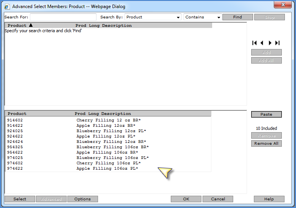Screen dimensions: 296x208
Task: Confirm with the OK button
Action: click(186, 199)
